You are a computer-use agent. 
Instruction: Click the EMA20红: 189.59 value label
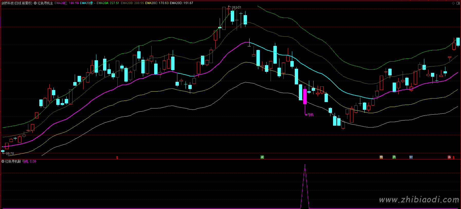coord(67,3)
